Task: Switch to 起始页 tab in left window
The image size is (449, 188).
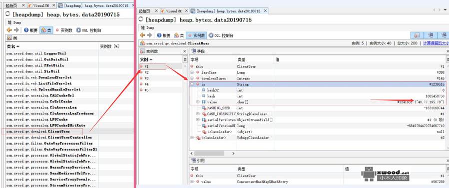Action: (x=11, y=5)
